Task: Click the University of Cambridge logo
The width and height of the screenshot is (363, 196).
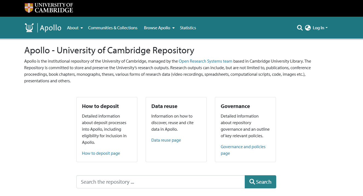Action: (49, 8)
